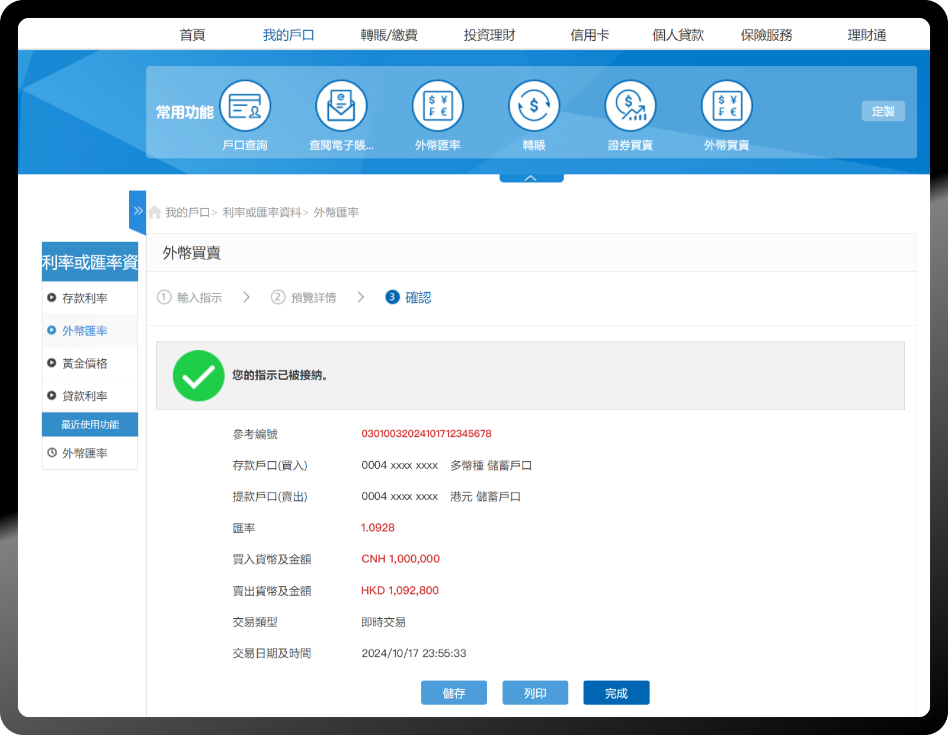Image resolution: width=948 pixels, height=735 pixels.
Task: Click the chevron after 輸入指示 step
Action: pos(246,297)
